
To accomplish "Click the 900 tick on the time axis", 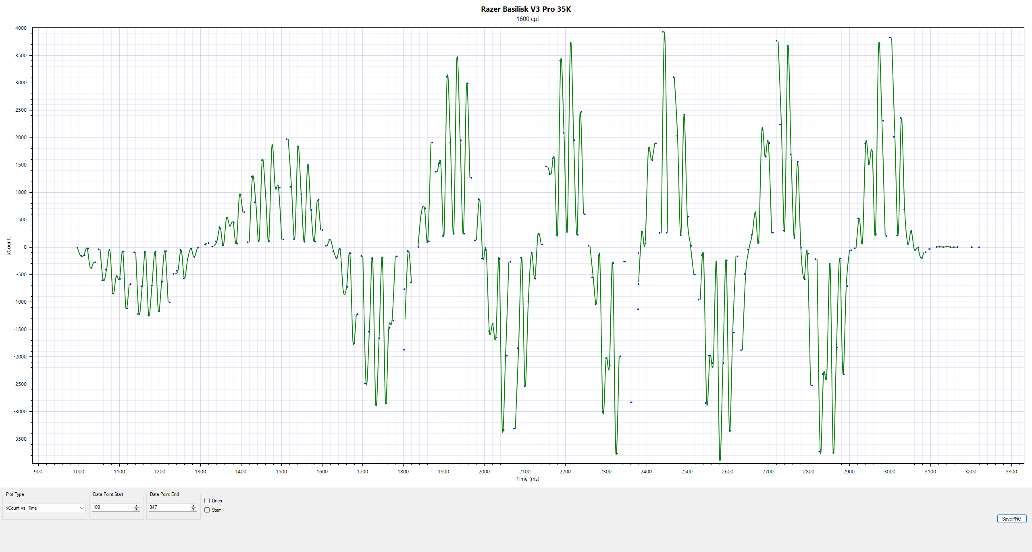I will 38,472.
